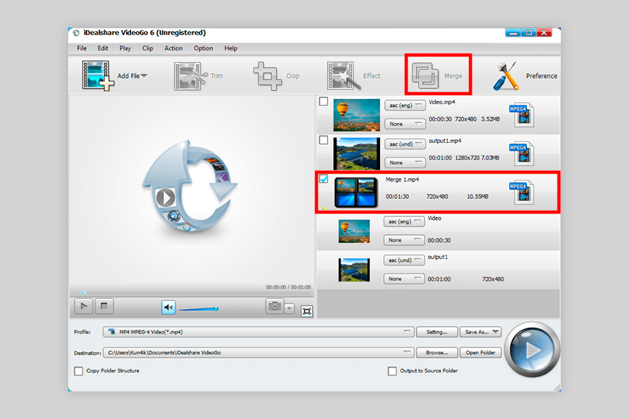Image resolution: width=629 pixels, height=419 pixels.
Task: Click the preview Stop button
Action: (104, 306)
